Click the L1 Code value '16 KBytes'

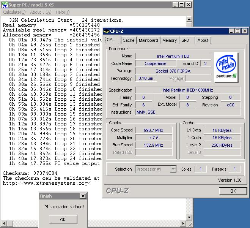pos(222,138)
